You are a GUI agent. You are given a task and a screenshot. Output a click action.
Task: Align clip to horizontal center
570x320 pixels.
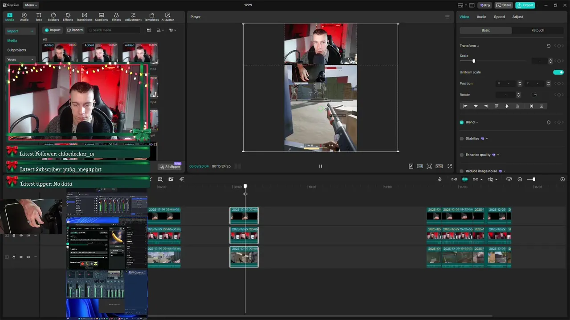click(x=476, y=106)
